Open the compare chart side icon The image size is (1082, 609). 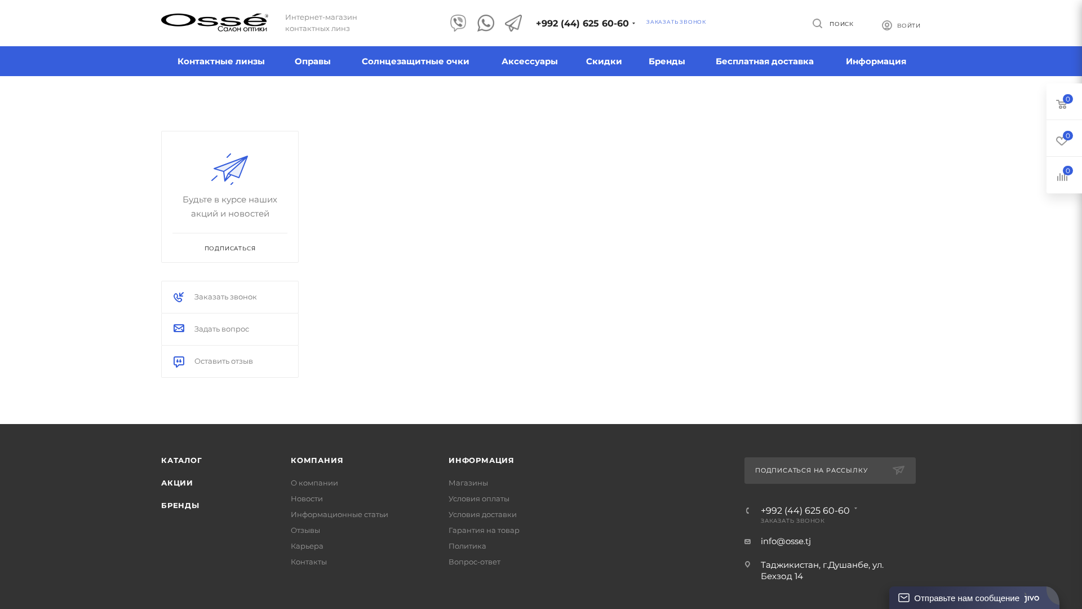(x=1062, y=176)
